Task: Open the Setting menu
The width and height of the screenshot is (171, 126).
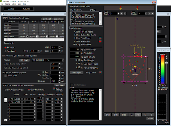Action: 14,4
